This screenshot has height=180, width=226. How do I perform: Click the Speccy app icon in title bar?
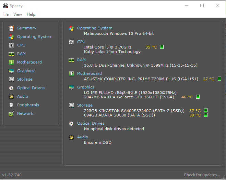click(x=5, y=5)
